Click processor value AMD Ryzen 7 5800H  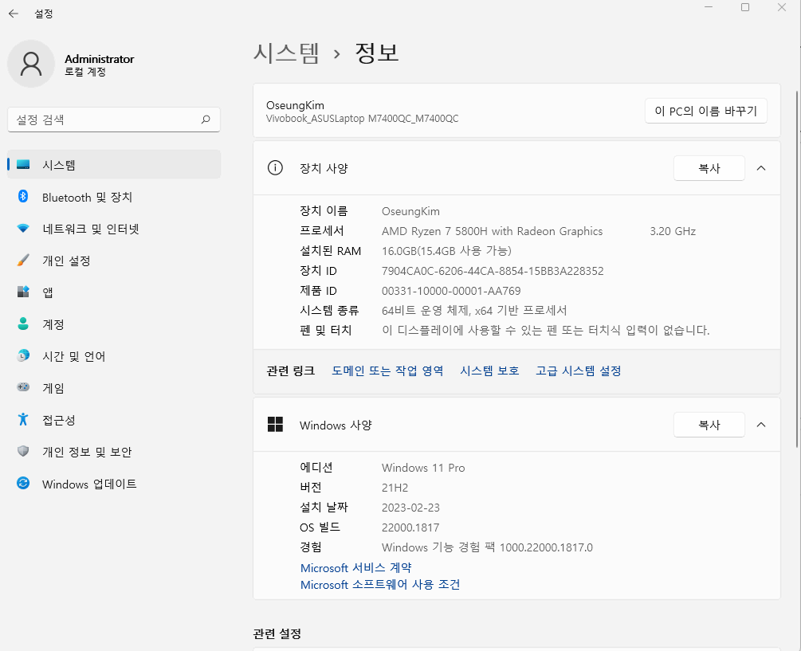[492, 231]
